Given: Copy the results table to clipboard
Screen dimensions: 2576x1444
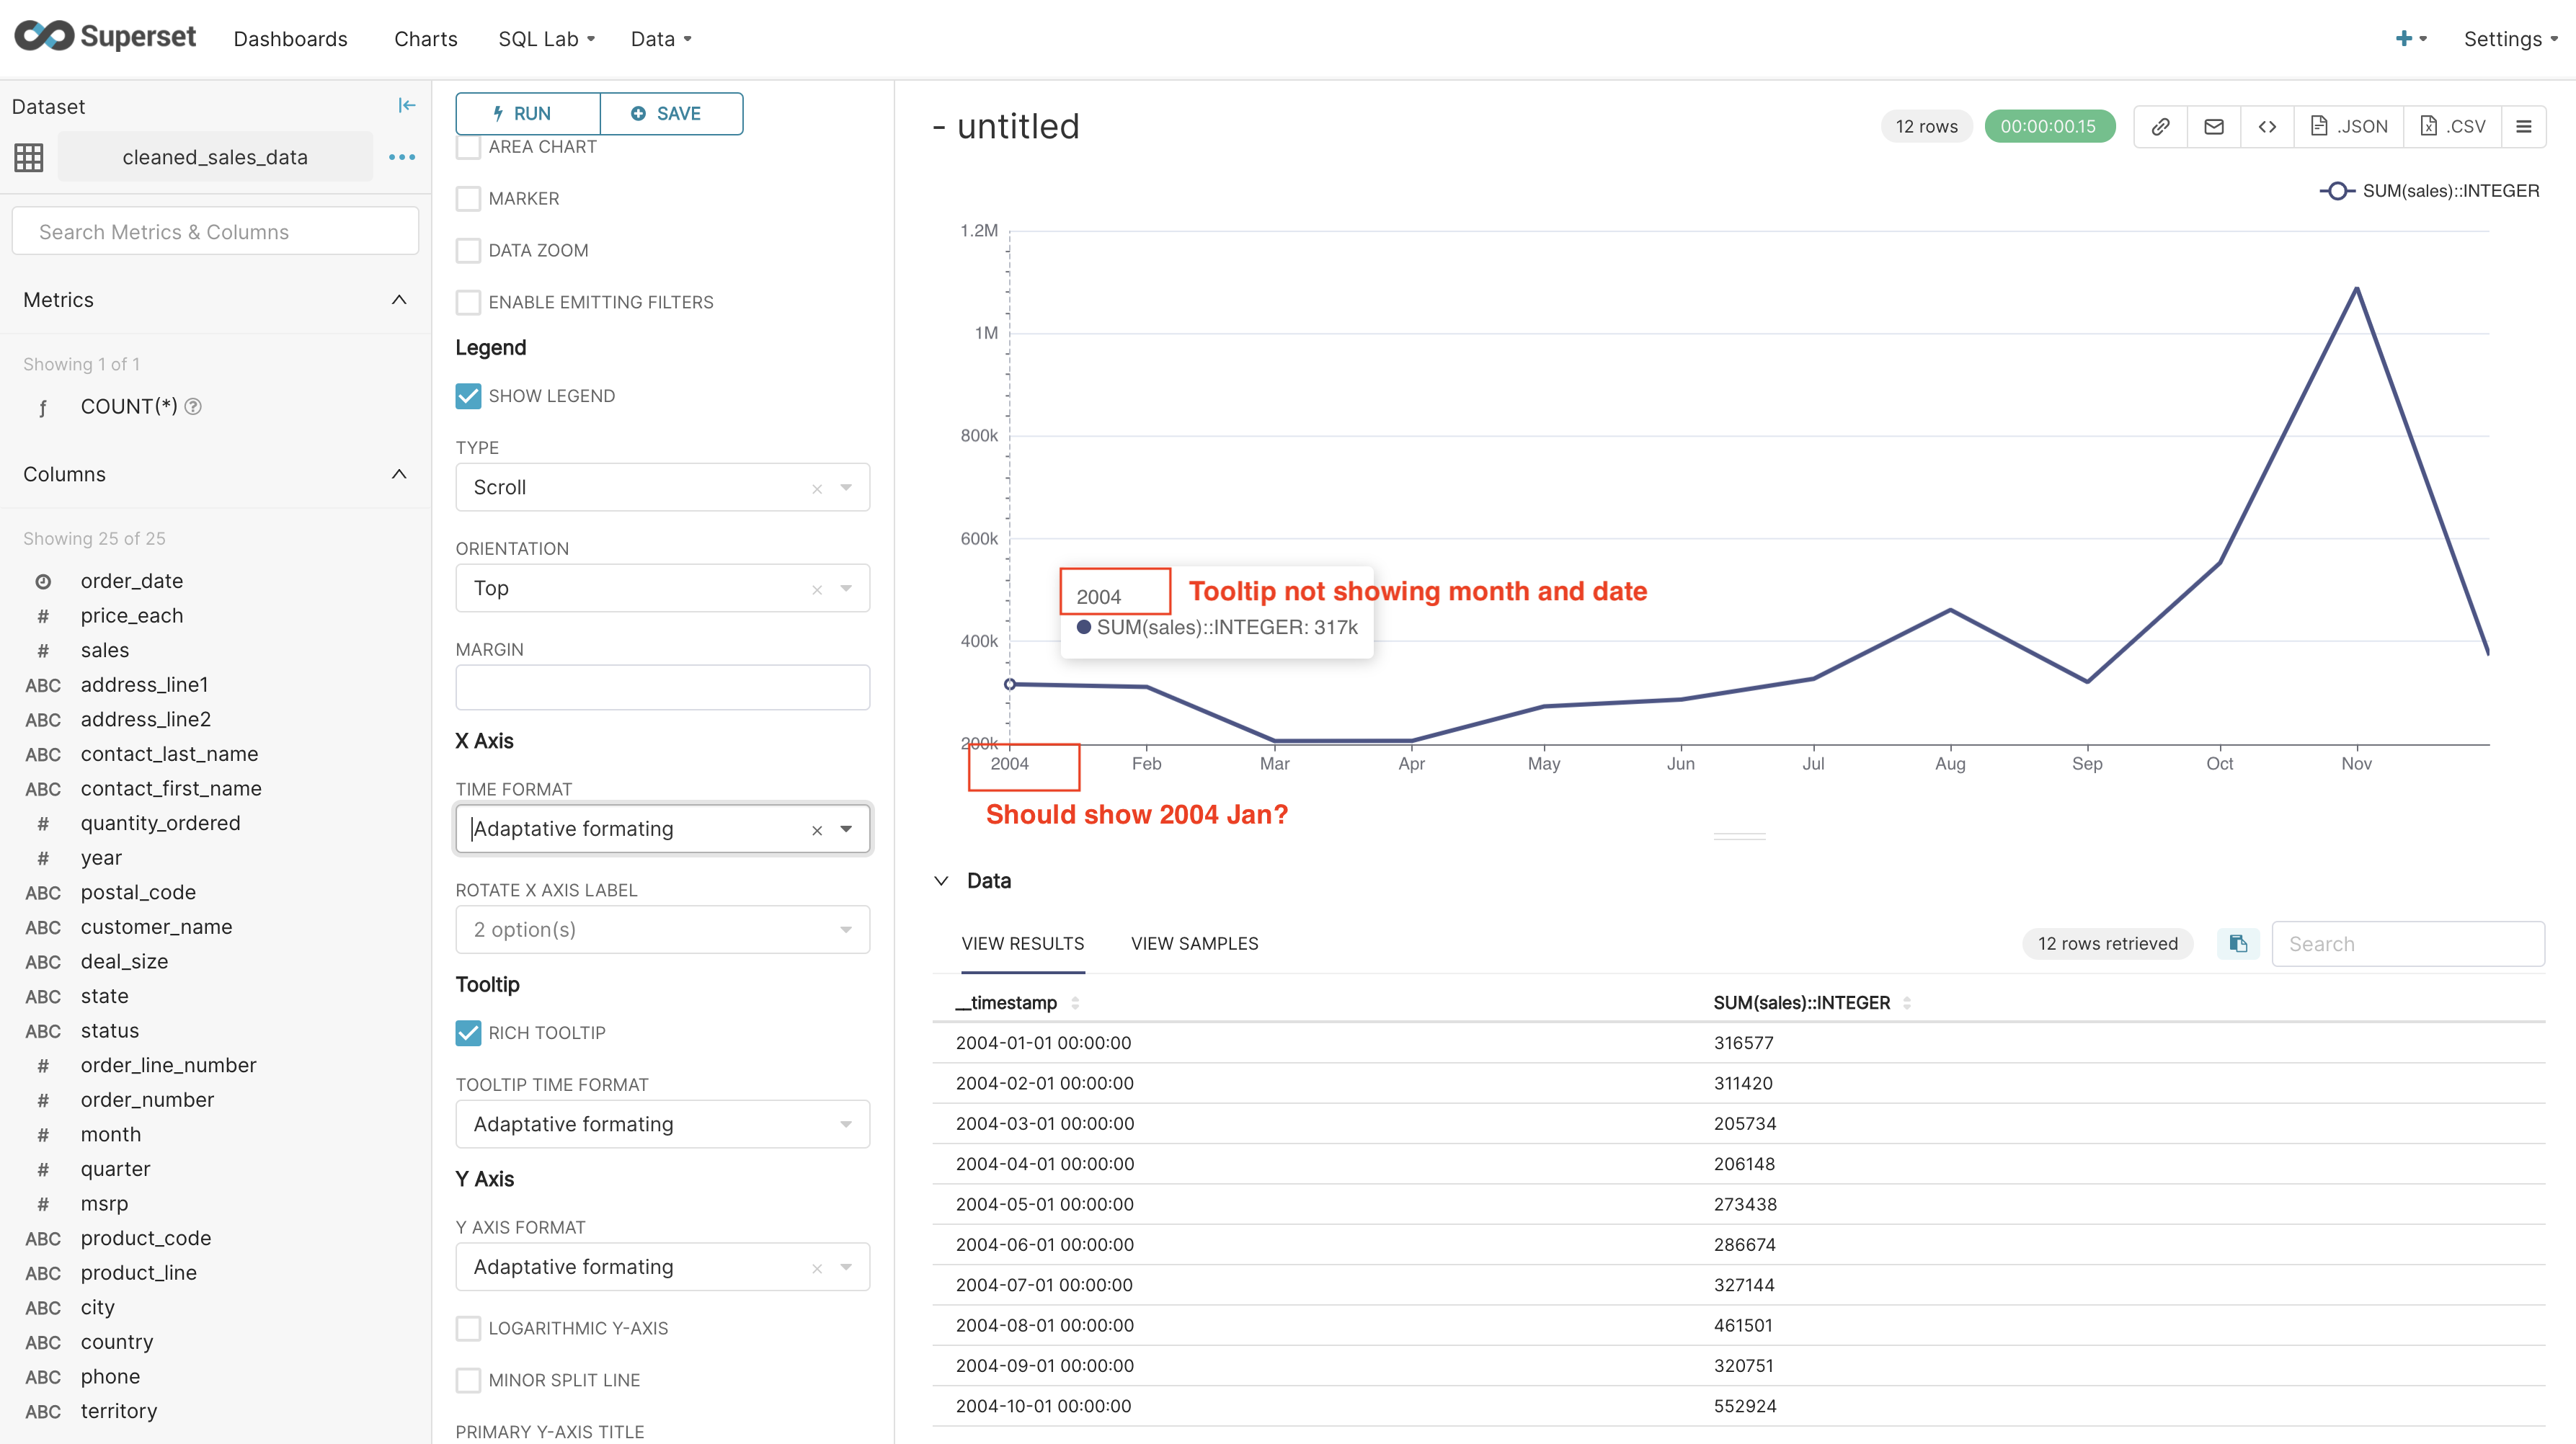Looking at the screenshot, I should pos(2238,943).
